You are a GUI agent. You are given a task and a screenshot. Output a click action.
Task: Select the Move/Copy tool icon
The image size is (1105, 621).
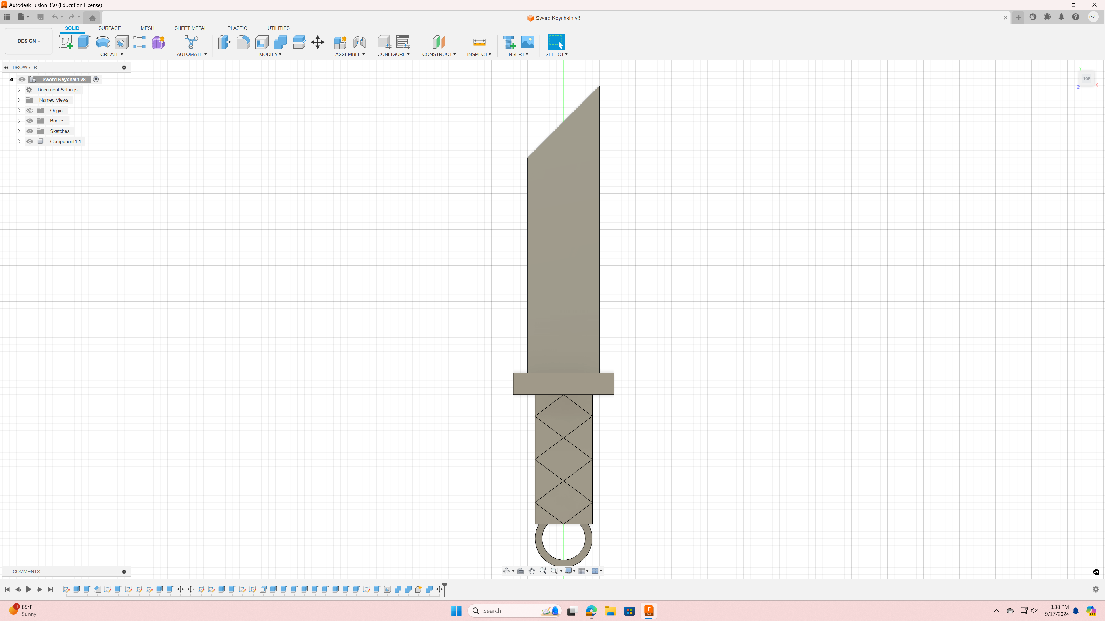coord(317,42)
